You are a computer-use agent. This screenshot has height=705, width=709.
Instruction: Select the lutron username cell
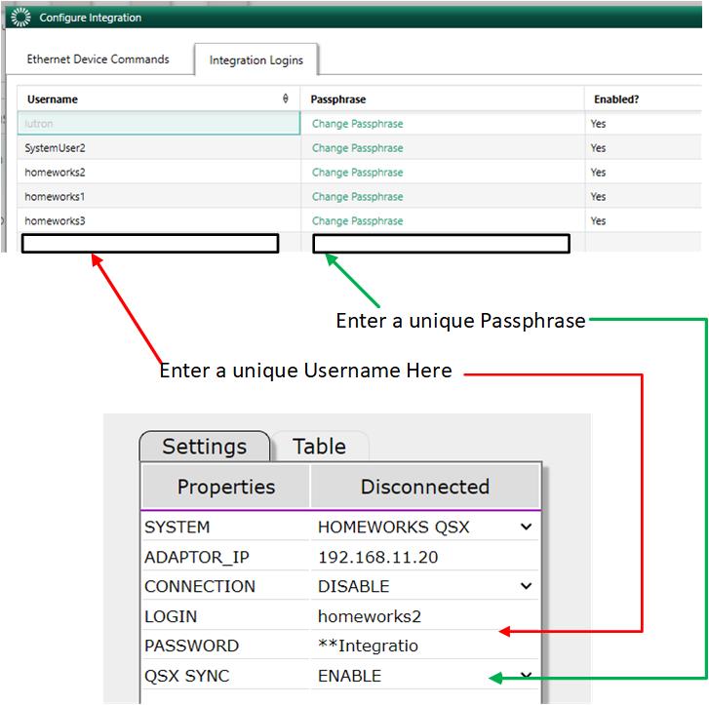[x=159, y=123]
